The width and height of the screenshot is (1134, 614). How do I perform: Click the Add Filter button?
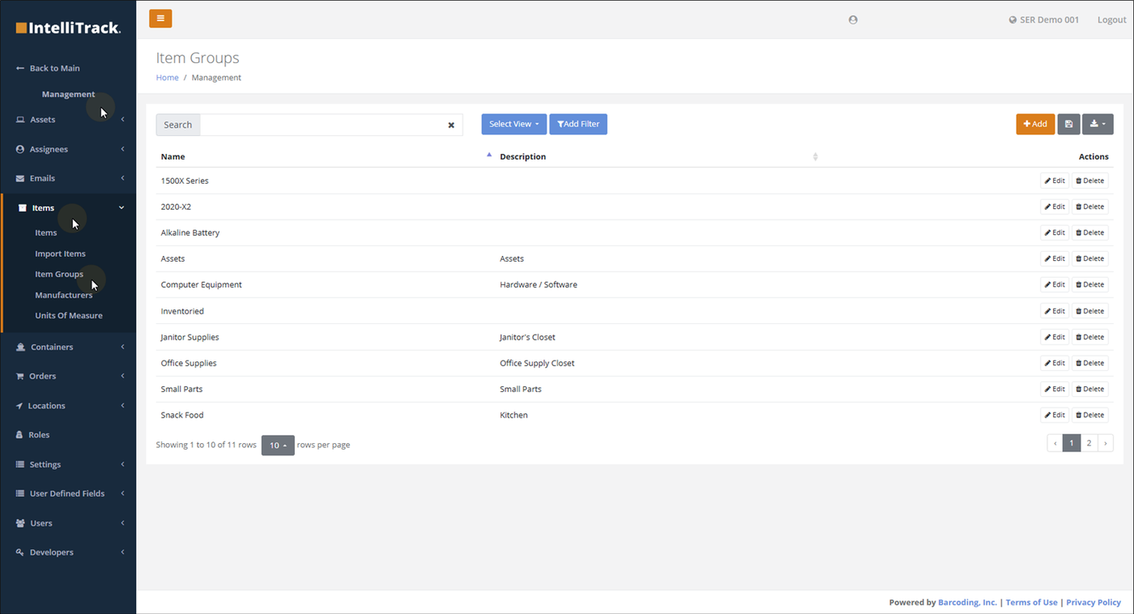578,124
